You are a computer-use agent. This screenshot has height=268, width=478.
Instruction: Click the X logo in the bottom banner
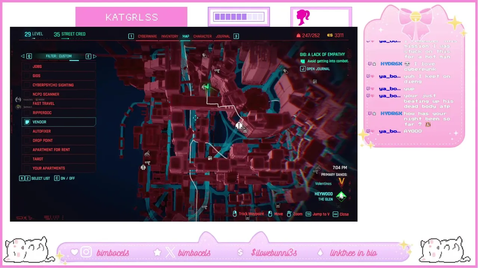[x=170, y=252]
